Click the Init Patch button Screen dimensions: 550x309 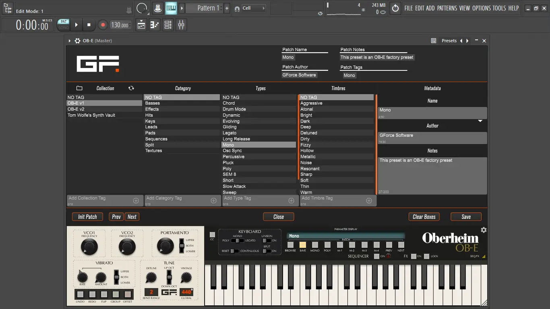(x=87, y=217)
